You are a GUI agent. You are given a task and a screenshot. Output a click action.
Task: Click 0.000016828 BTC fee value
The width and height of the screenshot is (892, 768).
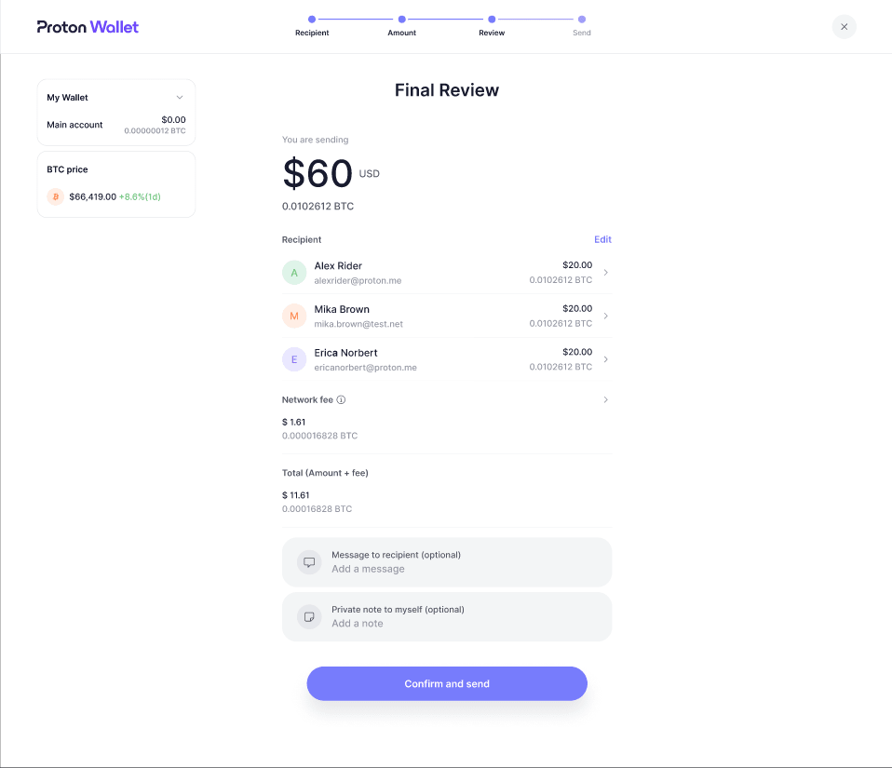coord(319,436)
